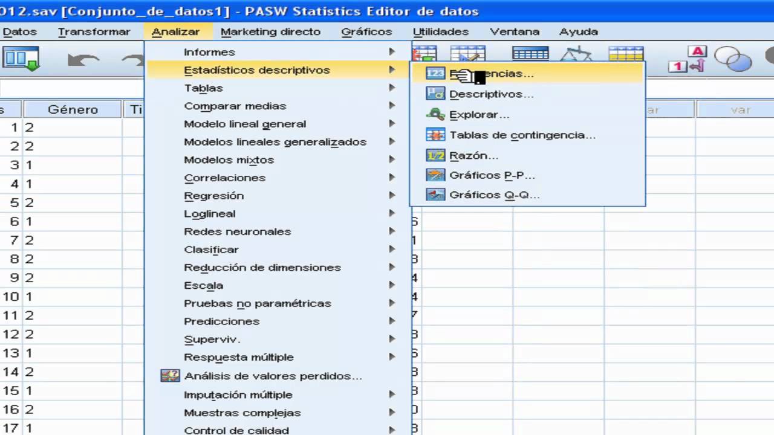Open the Analizar menu
Viewport: 774px width, 435px height.
click(175, 31)
